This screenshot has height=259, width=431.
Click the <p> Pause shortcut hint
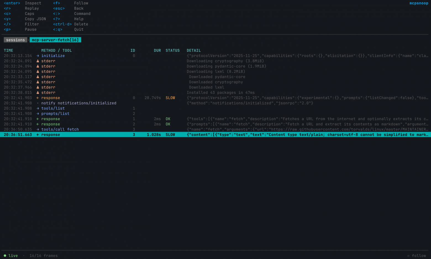coord(20,29)
